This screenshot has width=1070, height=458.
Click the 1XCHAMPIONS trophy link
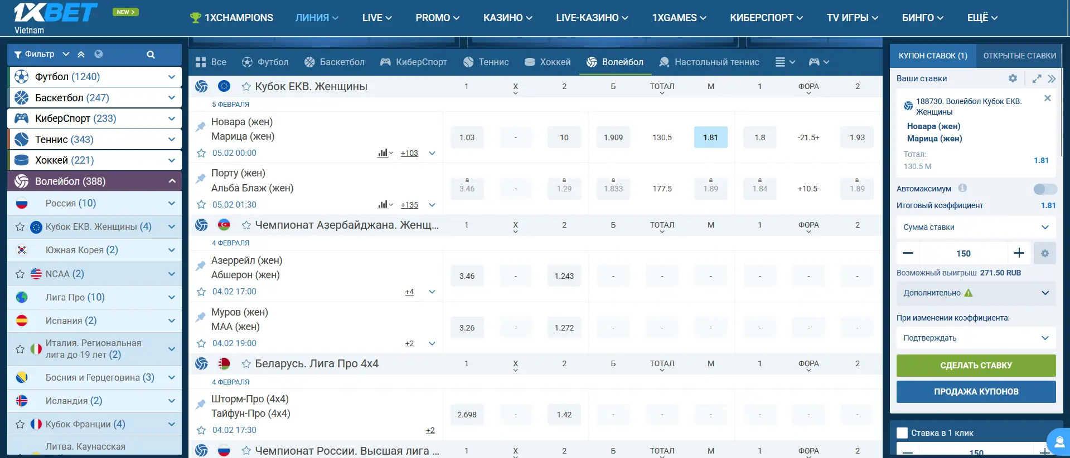[232, 18]
